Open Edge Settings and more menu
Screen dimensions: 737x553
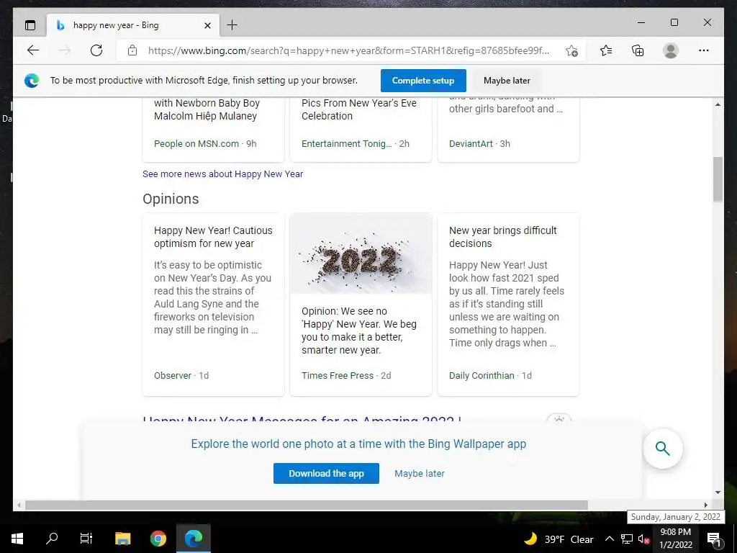pyautogui.click(x=704, y=50)
